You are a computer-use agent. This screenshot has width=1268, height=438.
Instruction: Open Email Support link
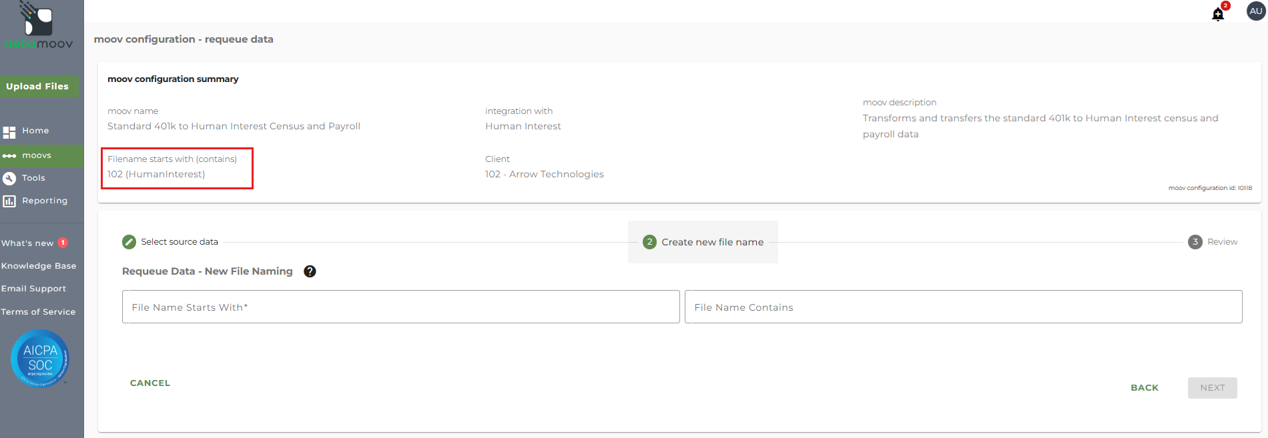[33, 289]
